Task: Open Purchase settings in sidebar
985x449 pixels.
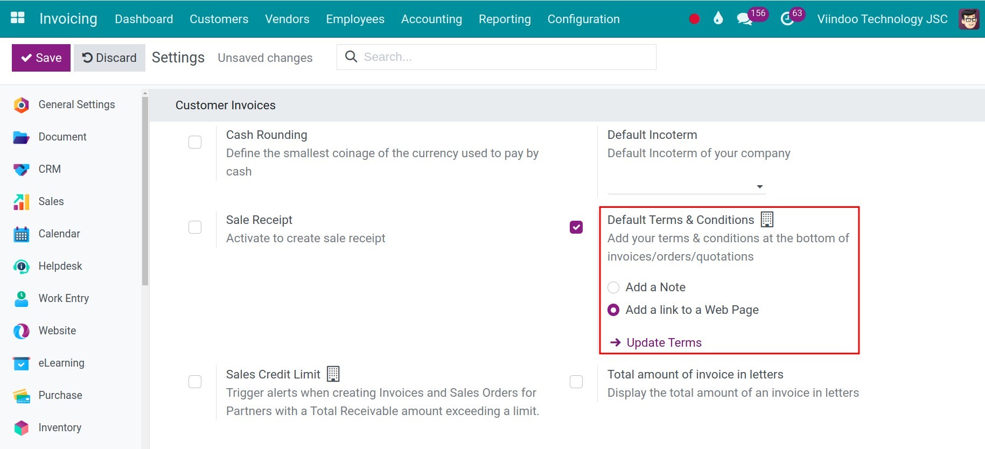Action: click(60, 395)
